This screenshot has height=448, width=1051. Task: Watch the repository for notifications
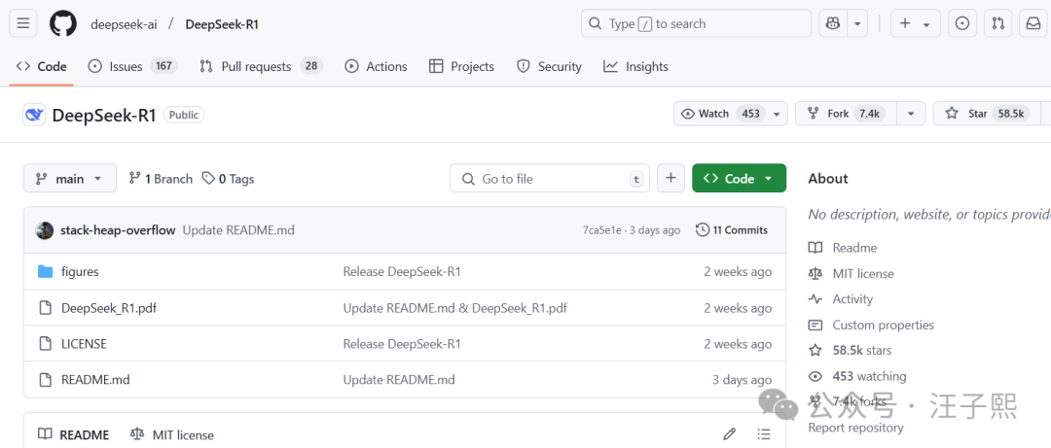[720, 114]
